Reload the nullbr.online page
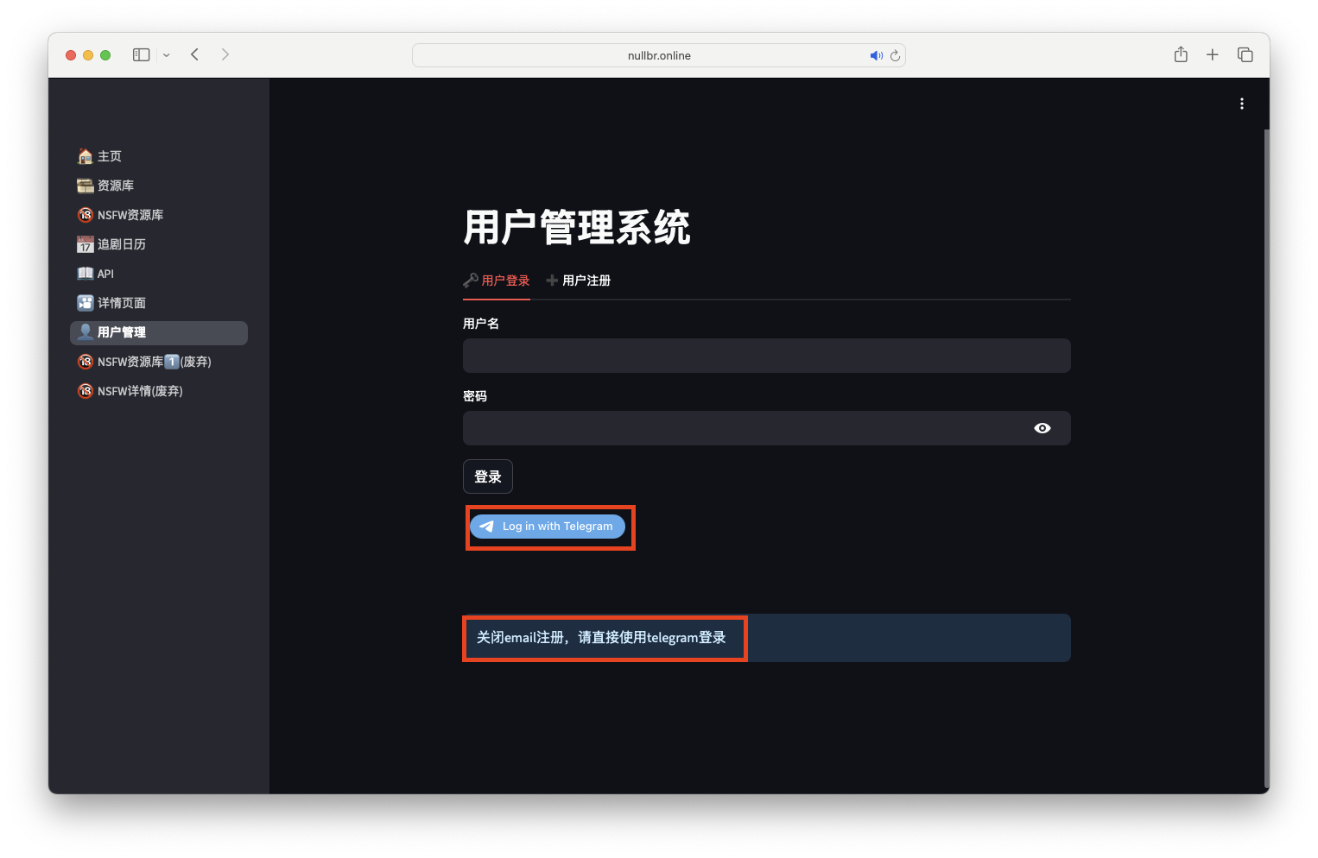The width and height of the screenshot is (1318, 858). point(896,55)
